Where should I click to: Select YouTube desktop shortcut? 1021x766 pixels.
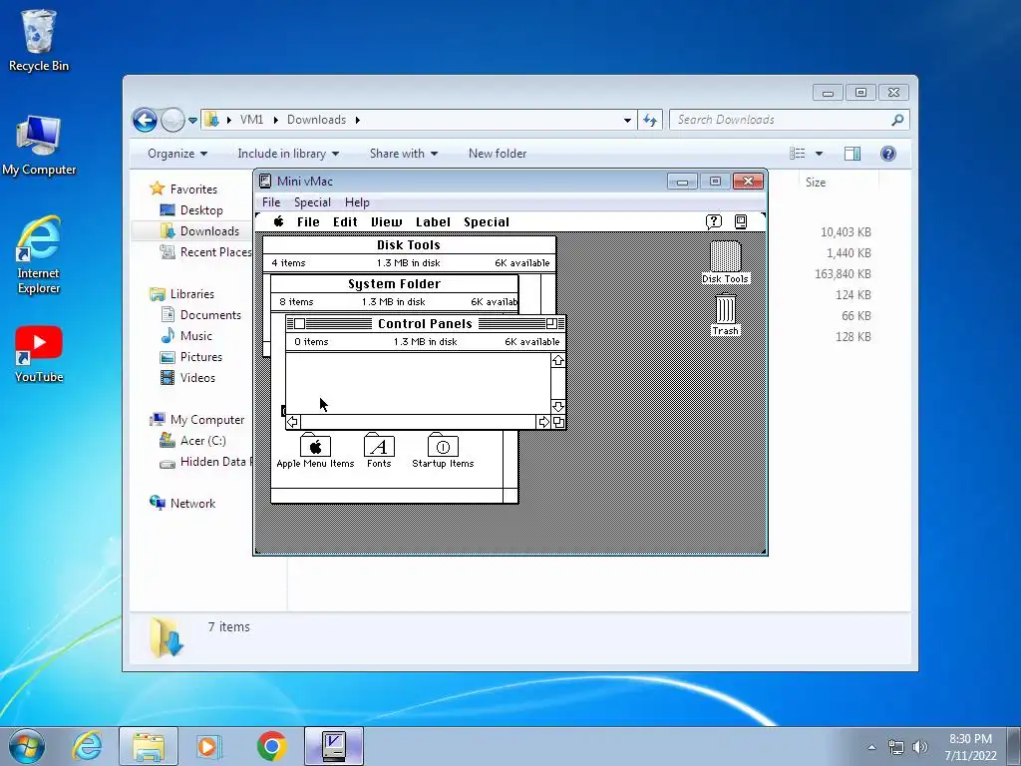39,354
